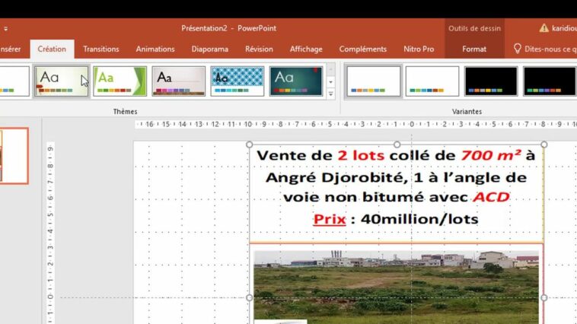Open the Compléments tab
This screenshot has height=324, width=577.
coord(363,49)
